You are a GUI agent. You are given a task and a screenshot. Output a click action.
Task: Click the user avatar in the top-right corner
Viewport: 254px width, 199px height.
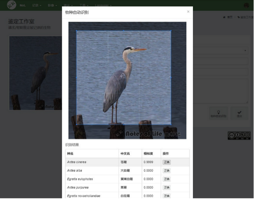(247, 5)
